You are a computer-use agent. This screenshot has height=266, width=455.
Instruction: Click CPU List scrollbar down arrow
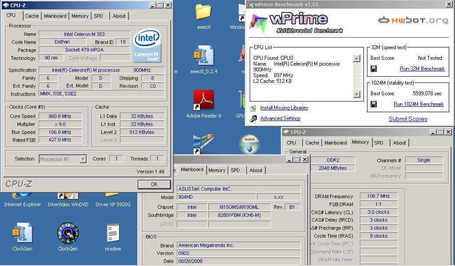pyautogui.click(x=357, y=94)
